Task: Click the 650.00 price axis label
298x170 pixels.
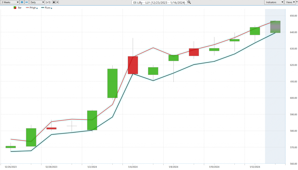Action: pos(293,16)
